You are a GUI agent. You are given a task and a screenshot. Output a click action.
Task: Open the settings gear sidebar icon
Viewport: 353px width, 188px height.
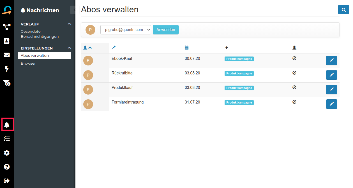pos(7,153)
